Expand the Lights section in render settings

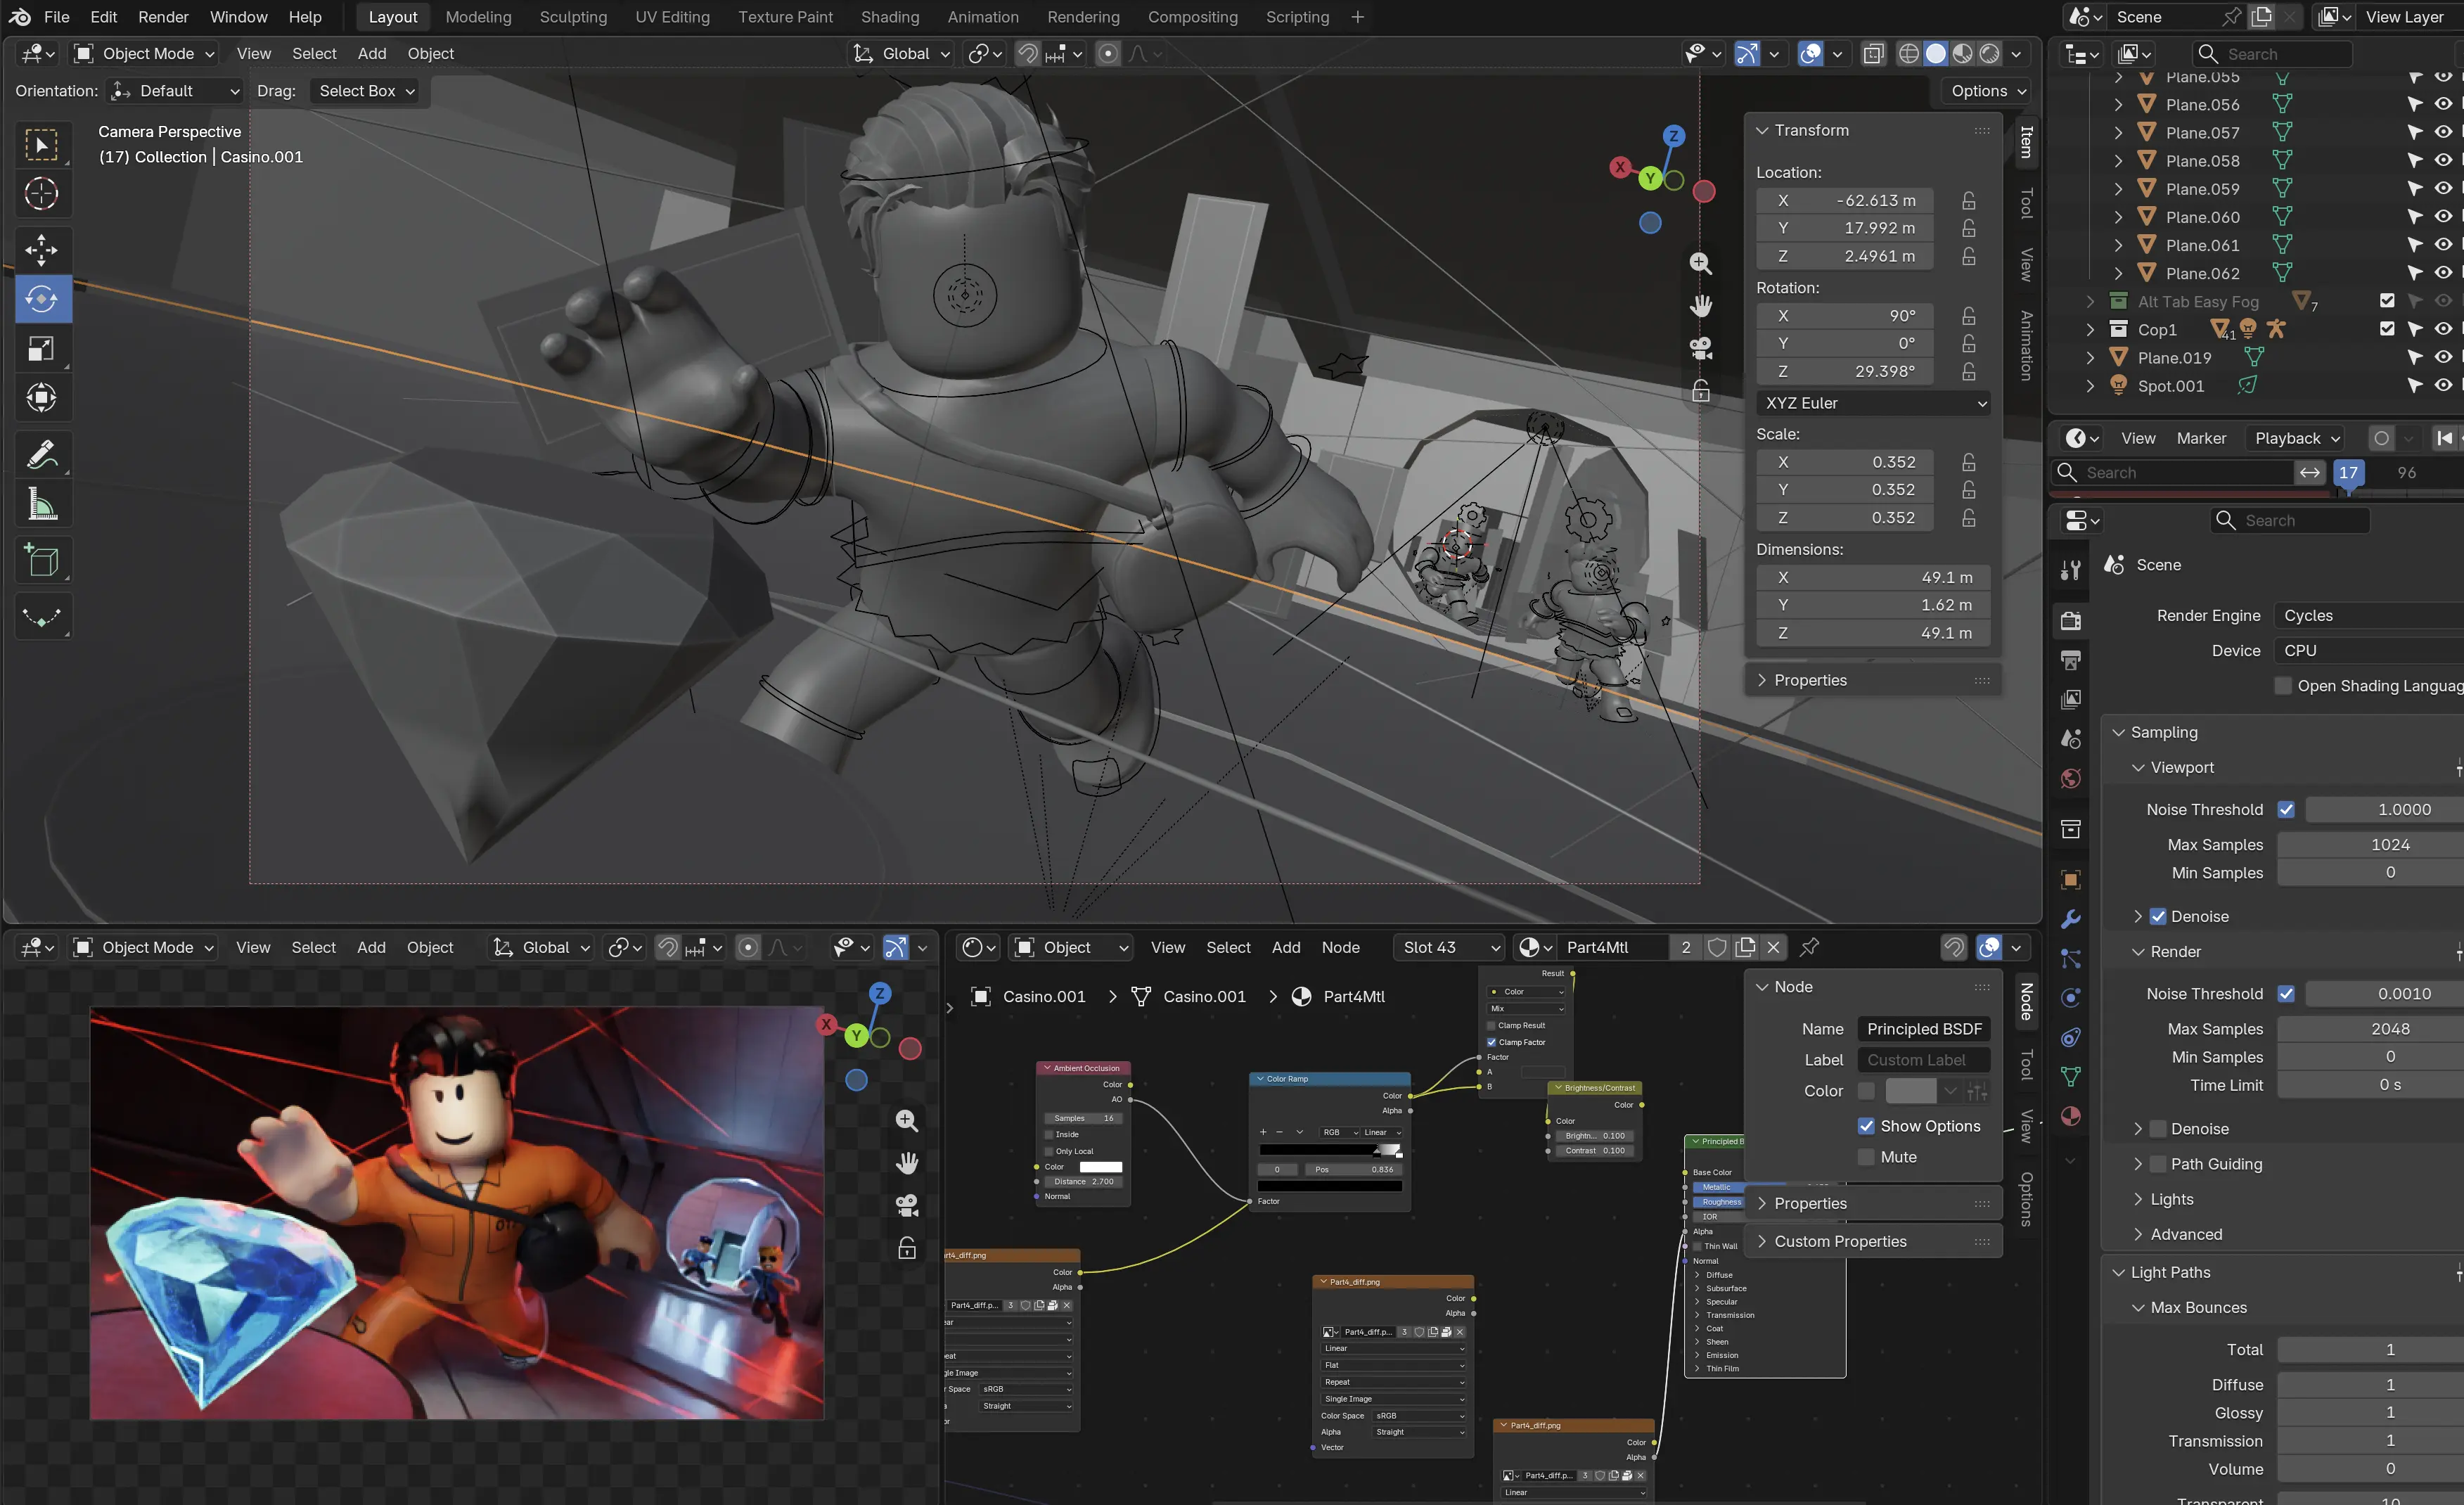point(2172,1199)
